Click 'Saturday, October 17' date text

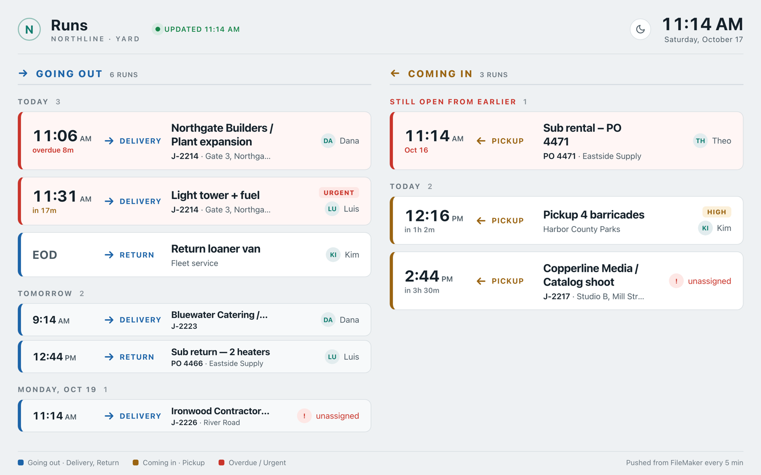(703, 39)
